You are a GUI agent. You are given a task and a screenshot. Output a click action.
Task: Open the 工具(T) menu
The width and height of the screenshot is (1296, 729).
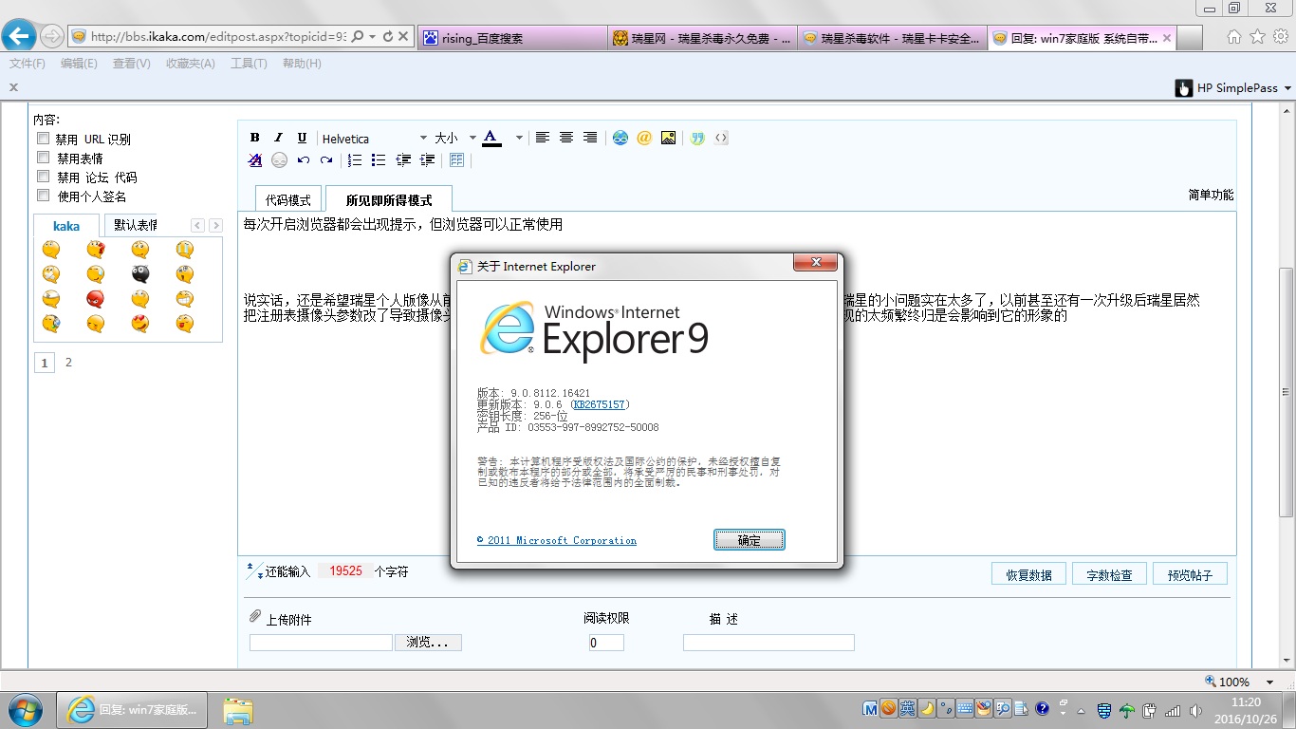[249, 64]
